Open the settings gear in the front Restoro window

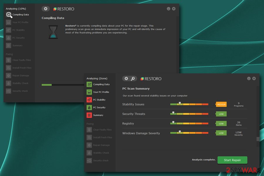click(126, 79)
